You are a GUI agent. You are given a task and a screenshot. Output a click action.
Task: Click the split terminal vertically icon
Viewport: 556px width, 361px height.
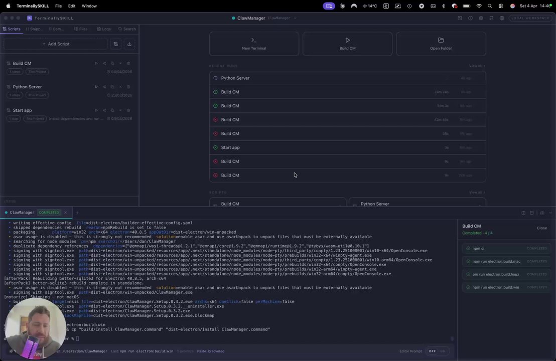click(x=523, y=213)
